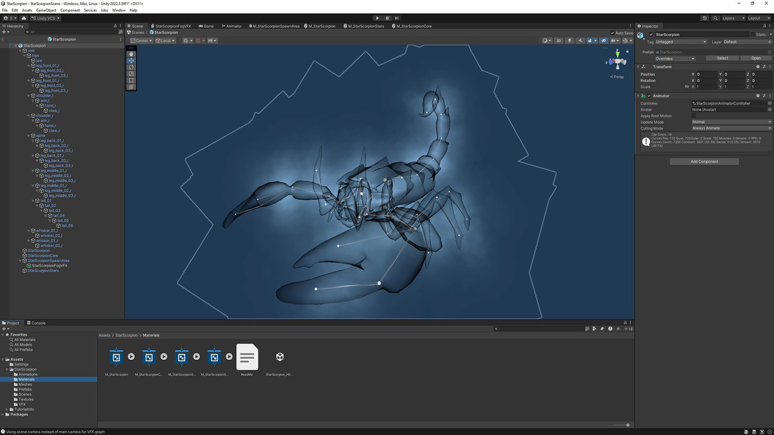Click the Add Component button
The height and width of the screenshot is (435, 774).
pyautogui.click(x=704, y=161)
